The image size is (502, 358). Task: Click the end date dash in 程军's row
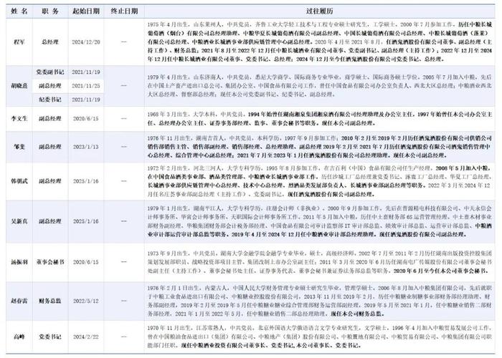(x=124, y=42)
